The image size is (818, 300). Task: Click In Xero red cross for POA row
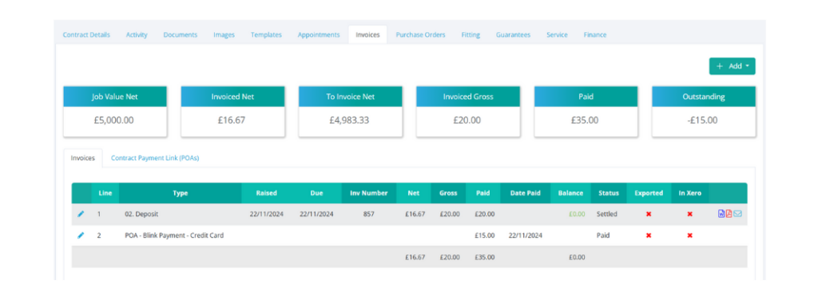coord(689,235)
